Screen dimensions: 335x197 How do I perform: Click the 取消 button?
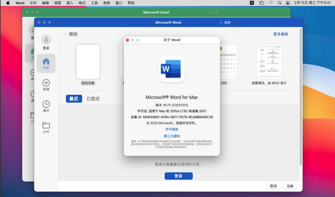coord(273,186)
